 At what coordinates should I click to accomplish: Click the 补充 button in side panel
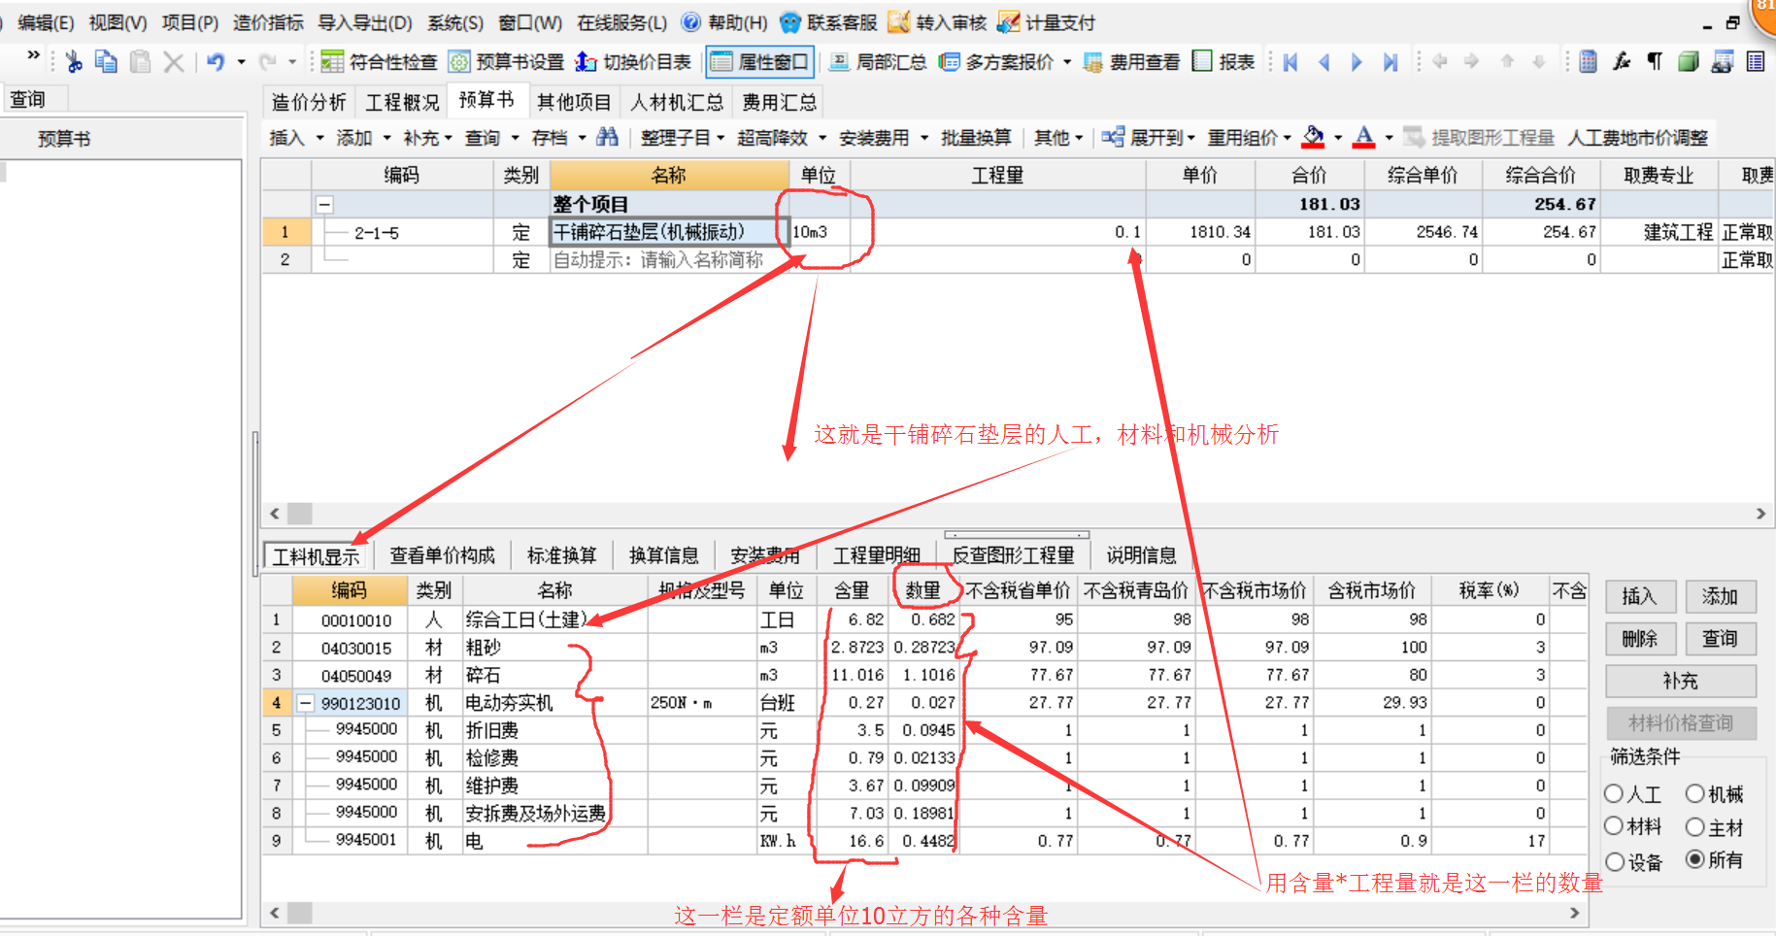coord(1680,681)
